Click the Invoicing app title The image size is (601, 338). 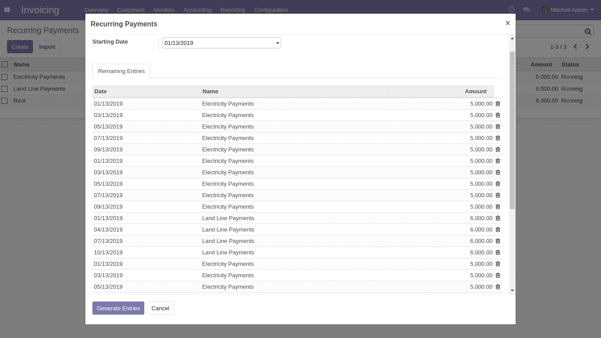[x=40, y=10]
